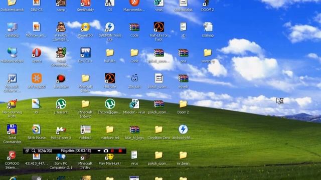Viewport: 321px width, 180px height.
Task: Open the Dokumentumok folder
Action: [x=12, y=3]
